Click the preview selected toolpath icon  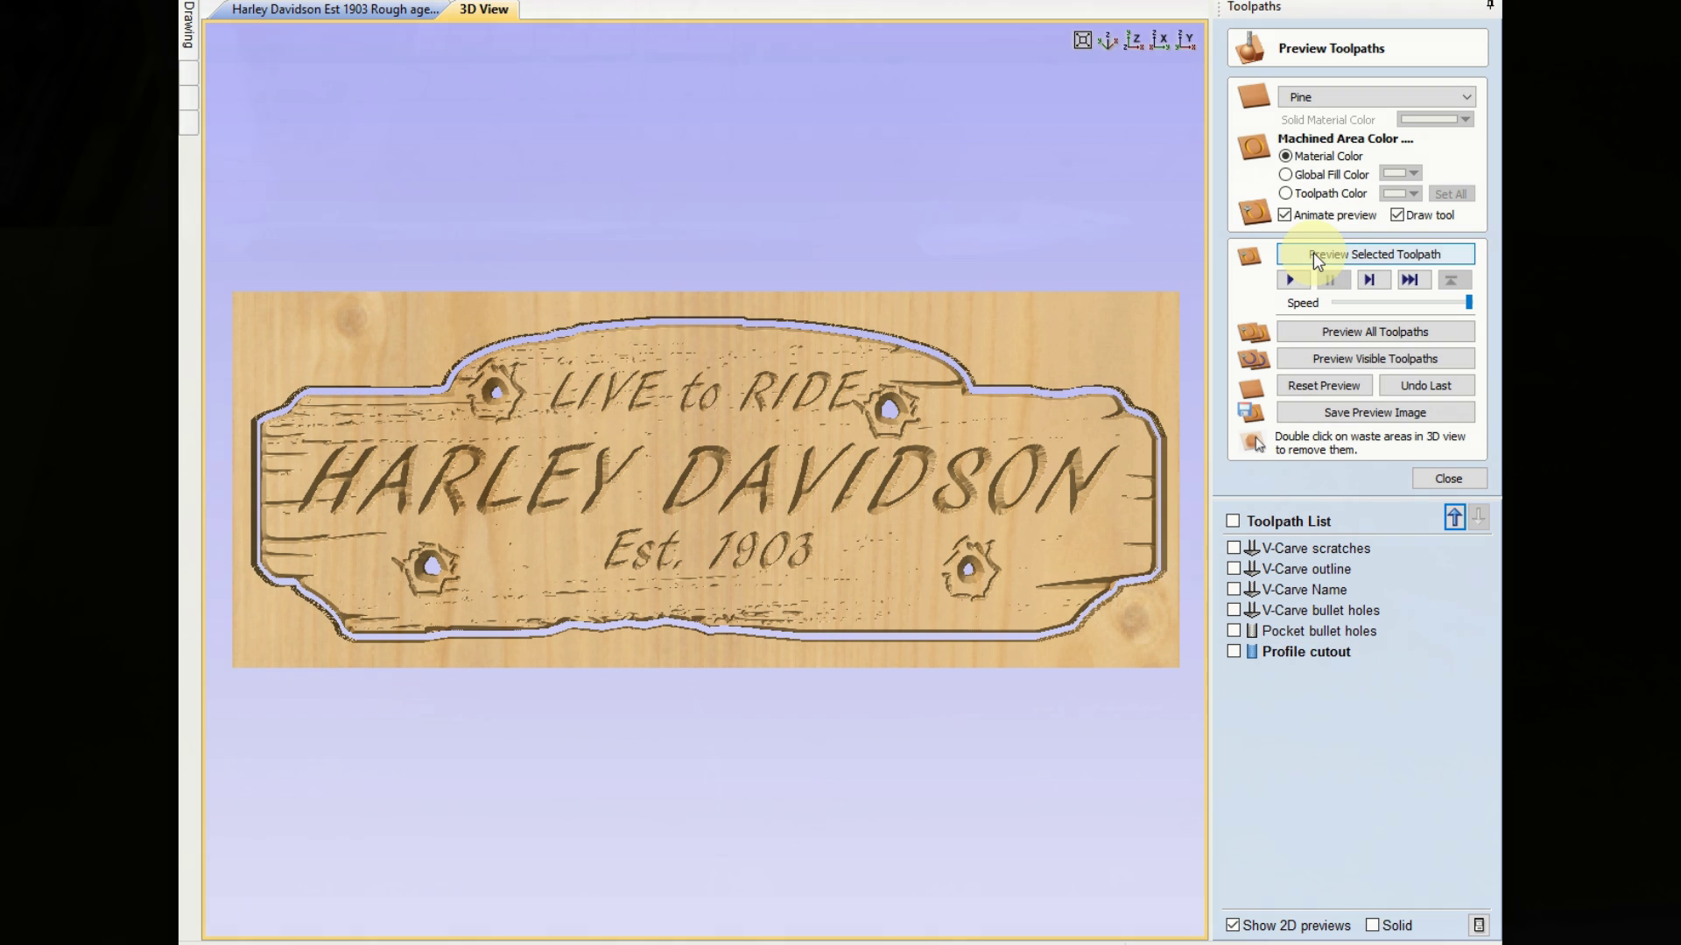click(1249, 255)
